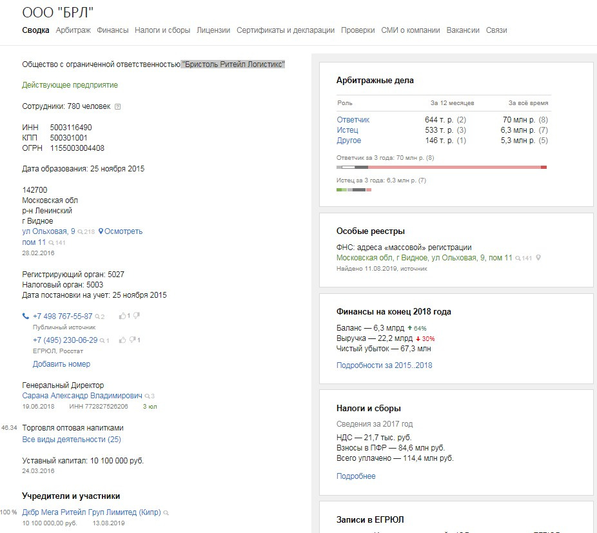Image resolution: width=597 pixels, height=533 pixels.
Task: Click Уставный капитал: 10 100 000 руб. text
Action: [83, 461]
